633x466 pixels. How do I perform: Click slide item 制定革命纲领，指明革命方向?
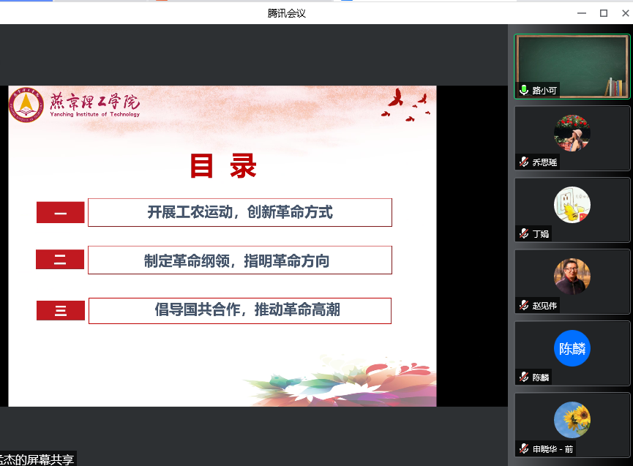pyautogui.click(x=240, y=260)
